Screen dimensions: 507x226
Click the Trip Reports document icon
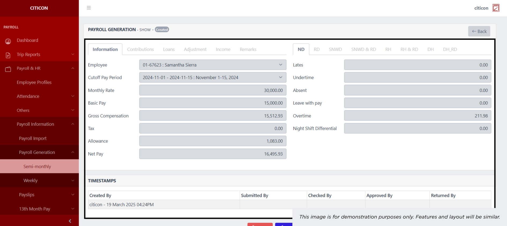tap(8, 55)
